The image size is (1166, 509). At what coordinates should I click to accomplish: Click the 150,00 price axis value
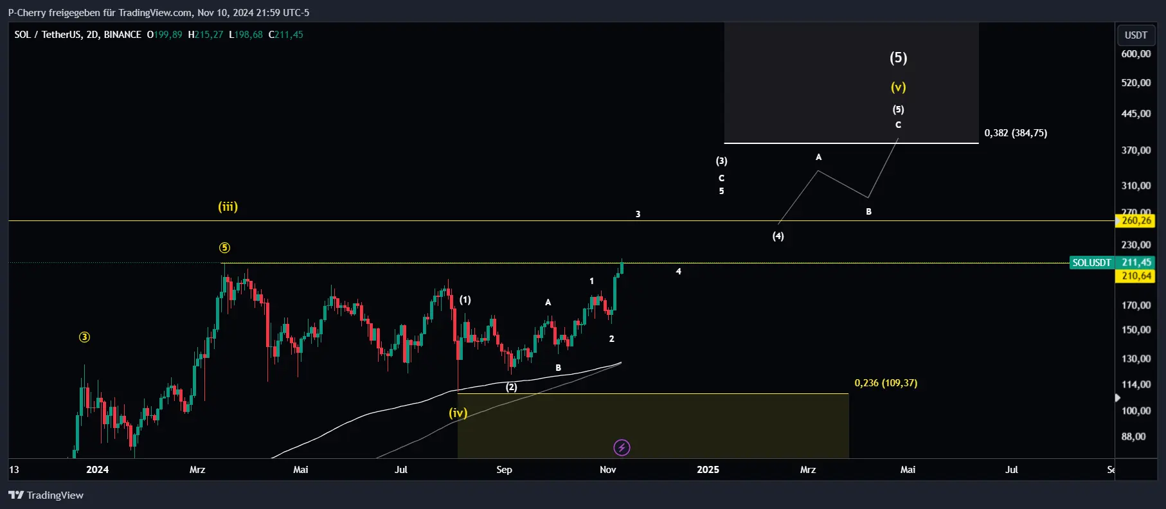pos(1136,330)
